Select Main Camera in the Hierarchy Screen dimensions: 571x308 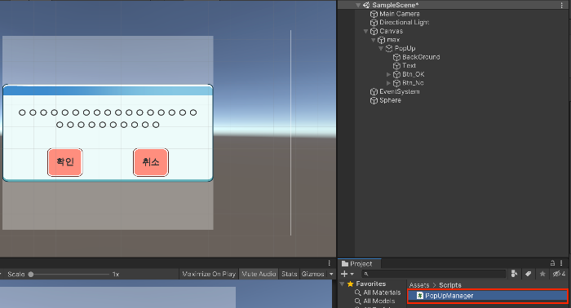pyautogui.click(x=400, y=14)
